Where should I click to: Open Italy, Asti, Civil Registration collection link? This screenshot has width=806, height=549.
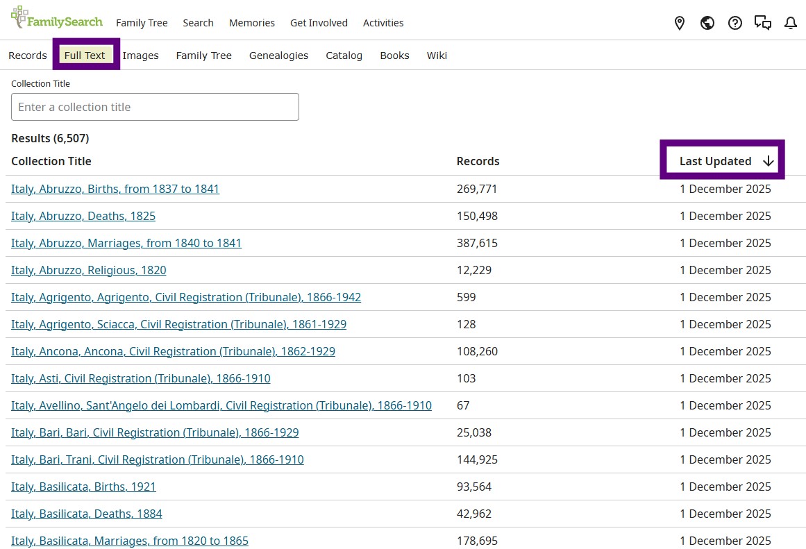click(141, 378)
